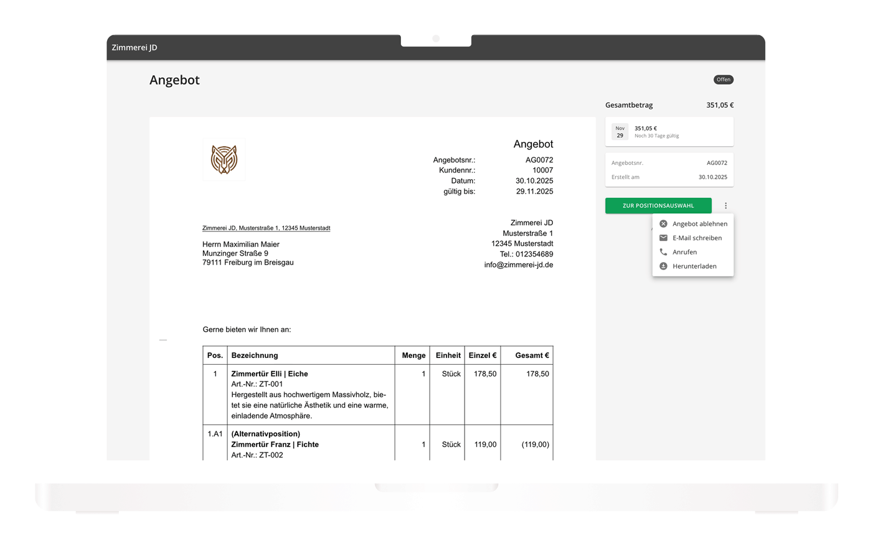Click the Angebotsnr. AG0072 row in sidebar
The width and height of the screenshot is (873, 539).
point(669,163)
